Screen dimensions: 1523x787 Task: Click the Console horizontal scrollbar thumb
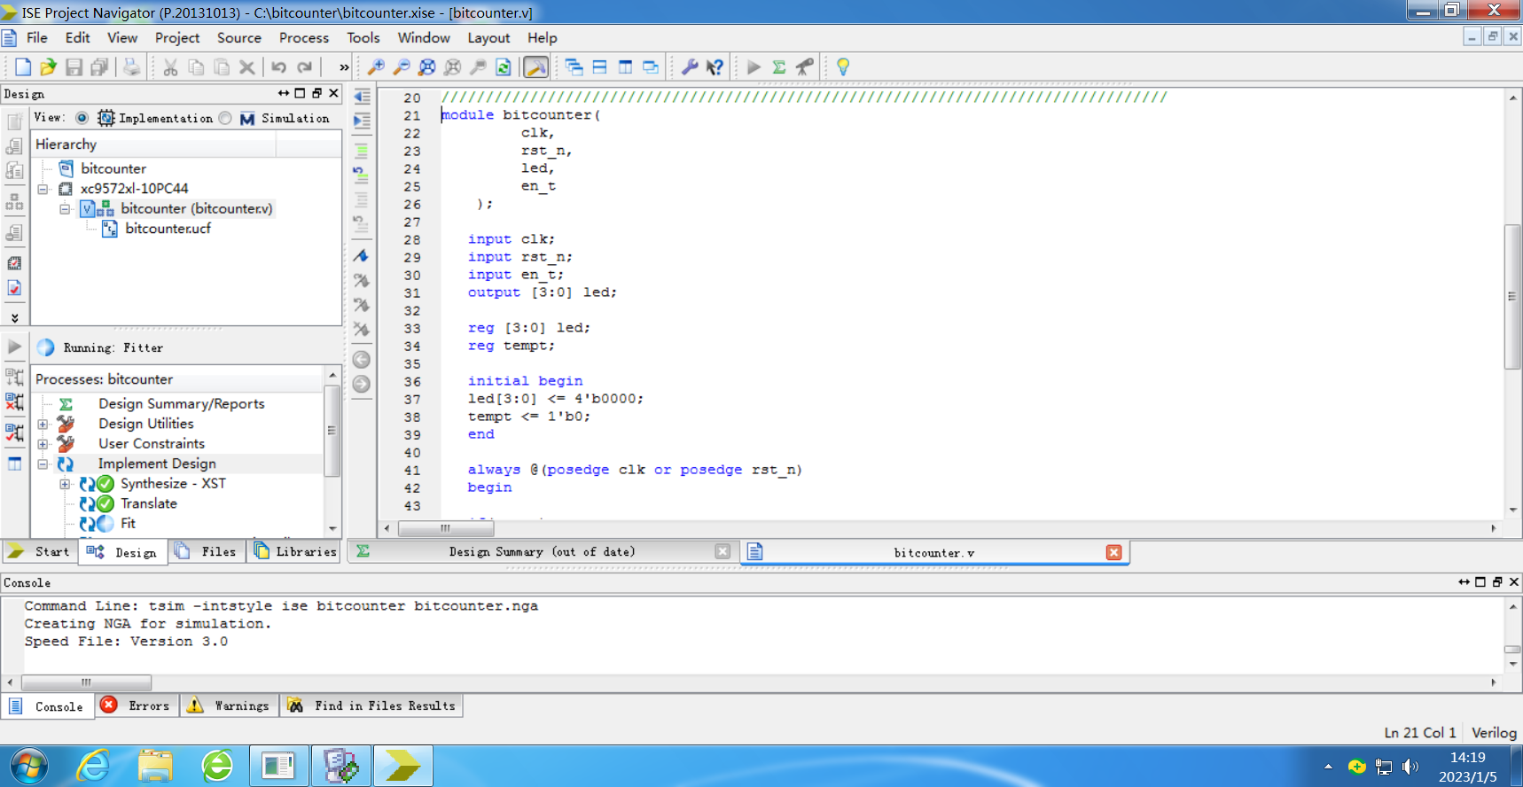86,682
